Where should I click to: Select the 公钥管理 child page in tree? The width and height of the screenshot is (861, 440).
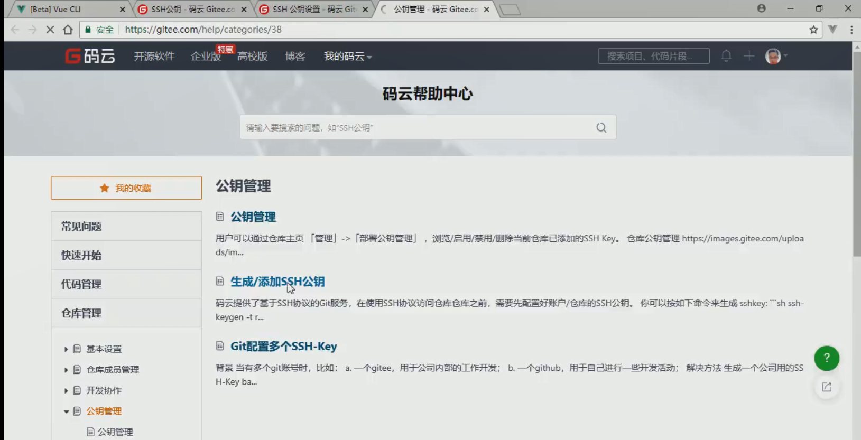click(x=115, y=432)
